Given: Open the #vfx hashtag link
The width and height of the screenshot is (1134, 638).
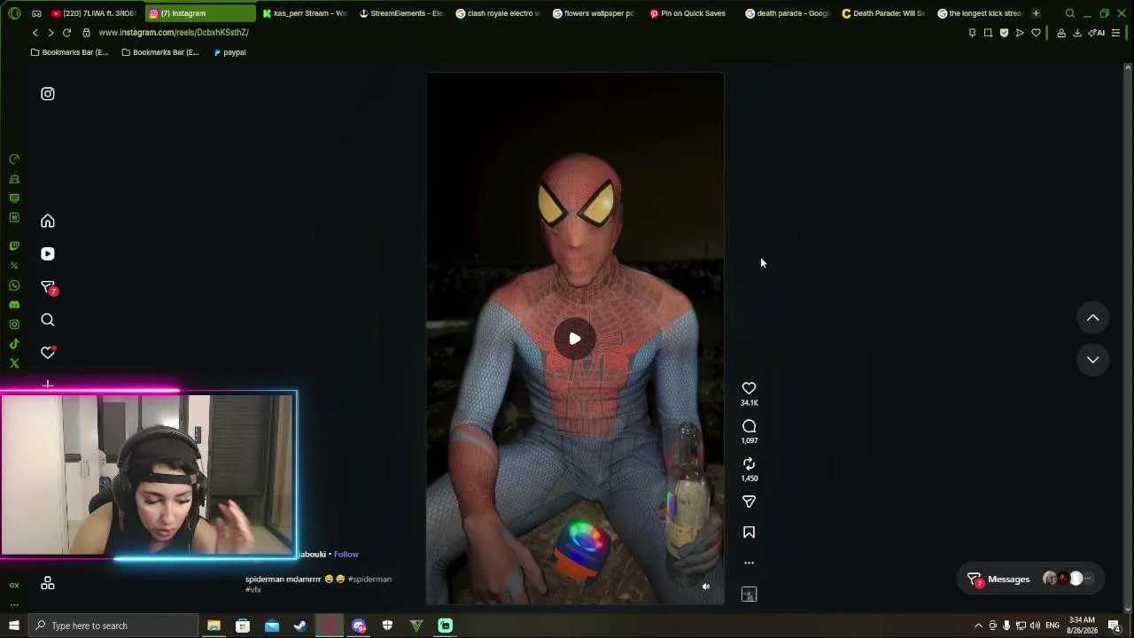Looking at the screenshot, I should point(253,590).
